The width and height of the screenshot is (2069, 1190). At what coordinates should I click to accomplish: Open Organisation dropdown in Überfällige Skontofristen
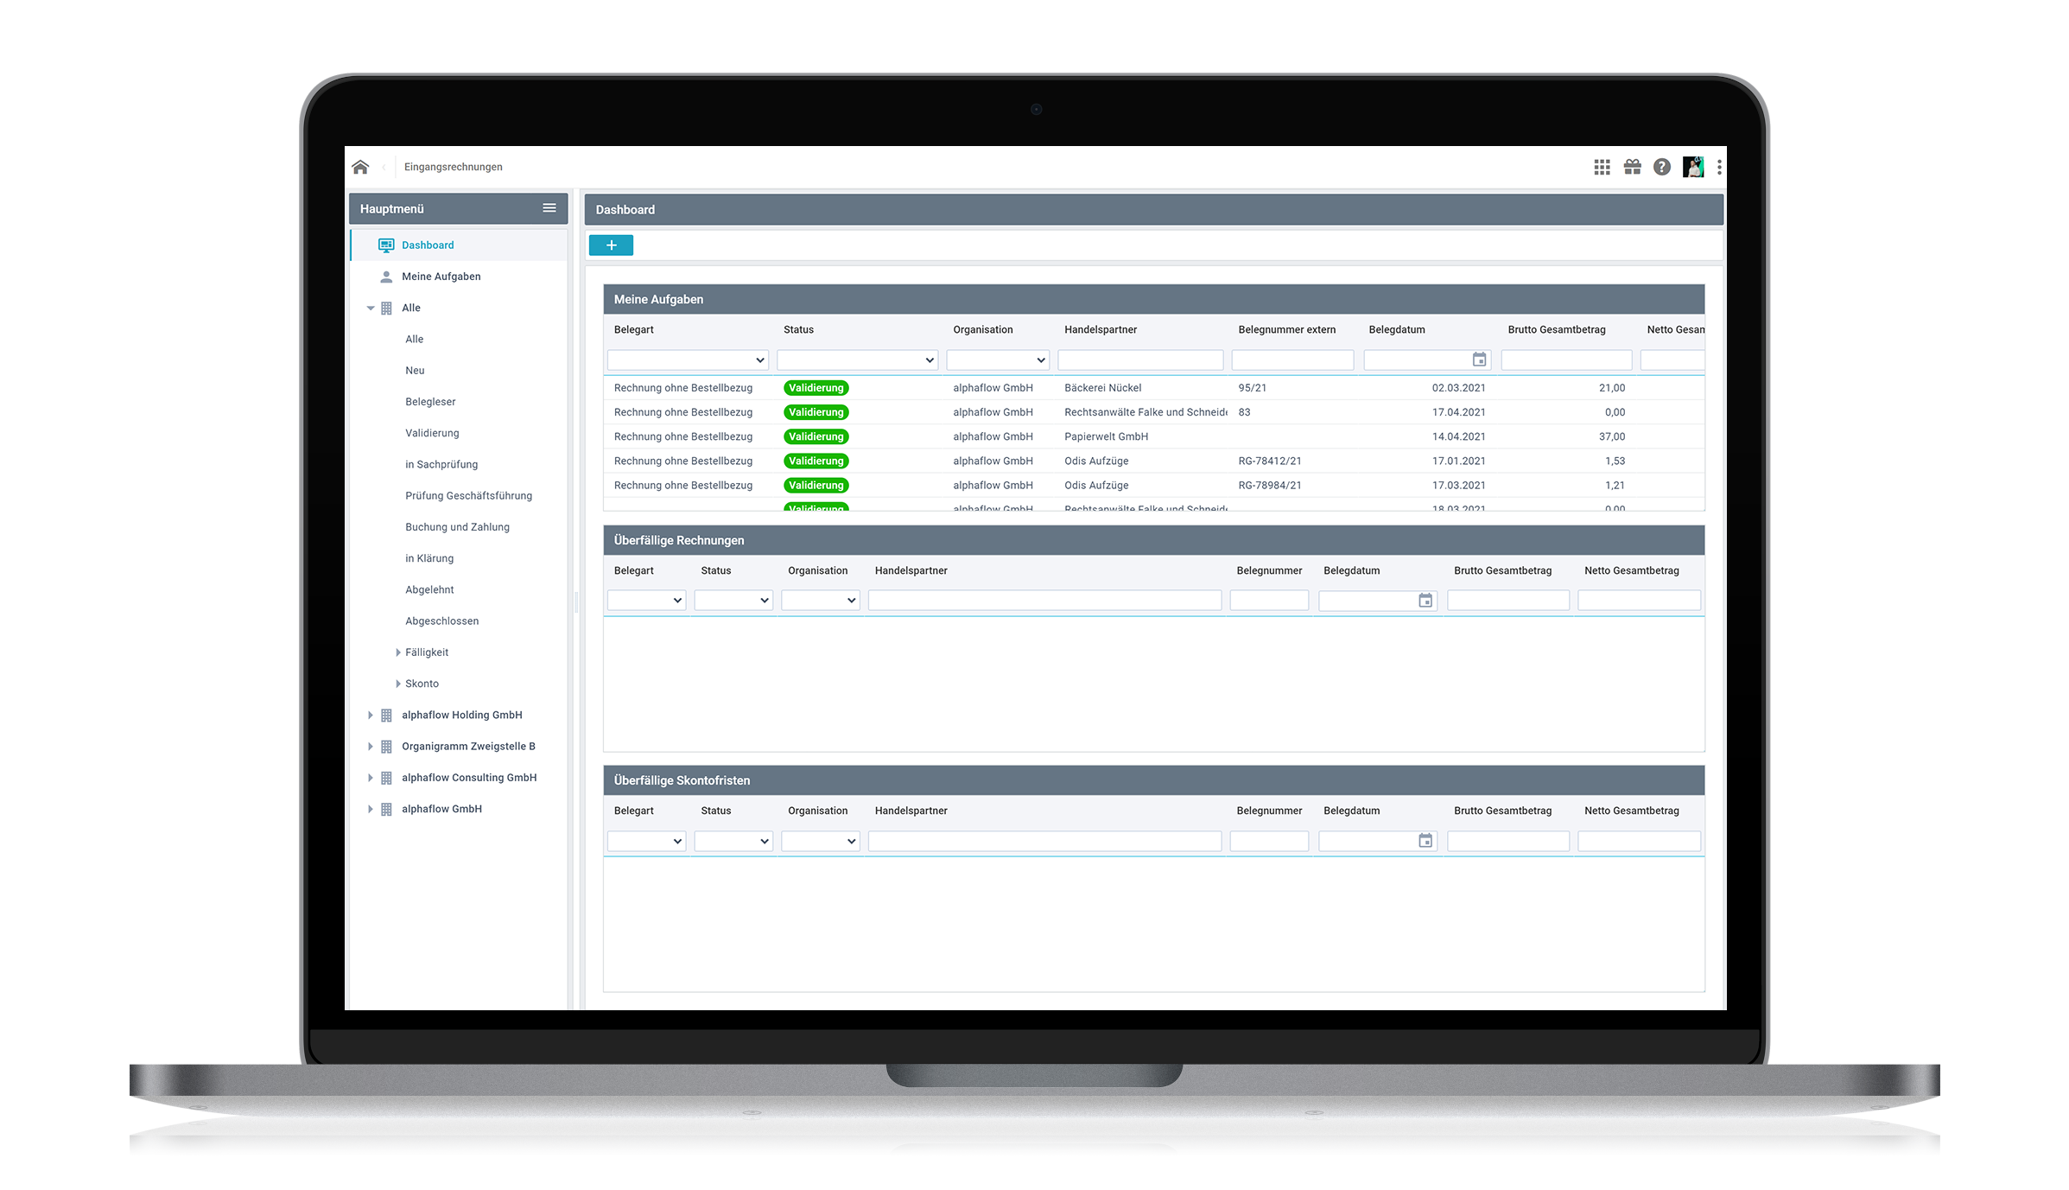pyautogui.click(x=821, y=841)
